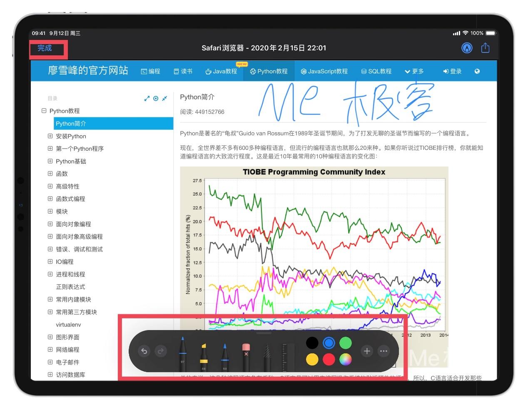Open the 电子邮件 chapter link
Viewport: 528px width, 410px height.
click(67, 362)
